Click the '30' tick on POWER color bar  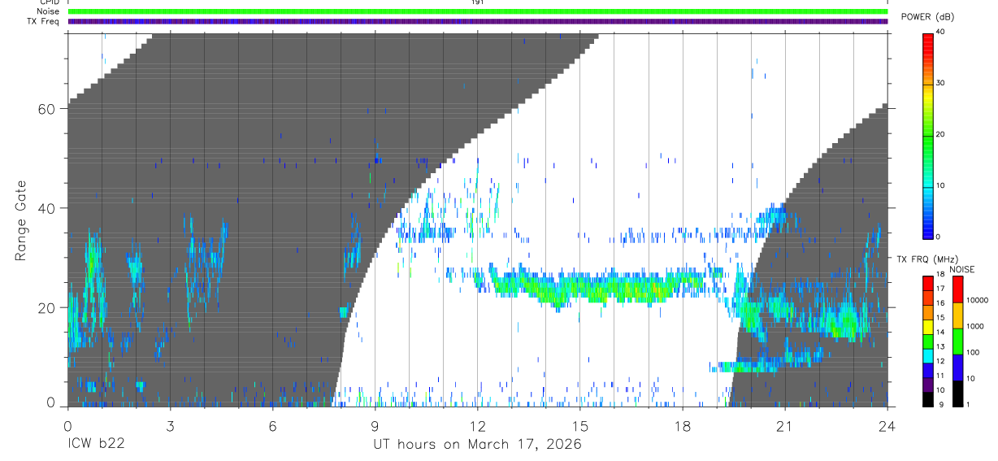(940, 84)
